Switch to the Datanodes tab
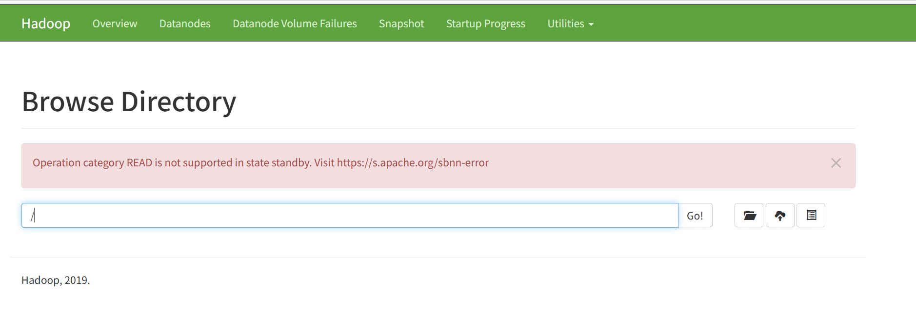The image size is (916, 320). coord(184,23)
